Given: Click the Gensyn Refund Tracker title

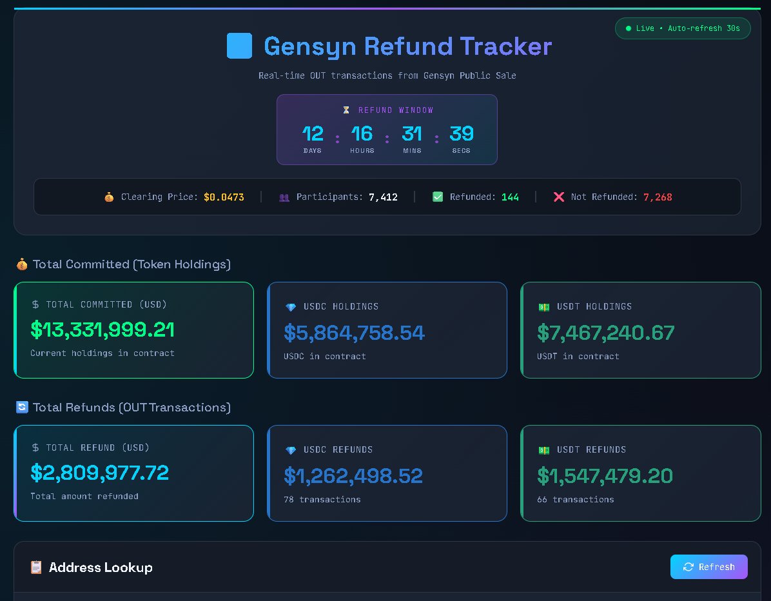Looking at the screenshot, I should pyautogui.click(x=407, y=46).
